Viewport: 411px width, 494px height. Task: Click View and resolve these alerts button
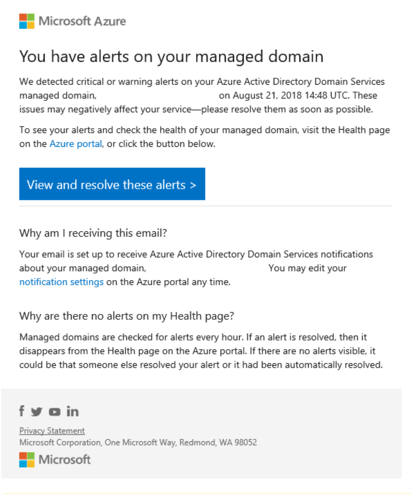(112, 184)
